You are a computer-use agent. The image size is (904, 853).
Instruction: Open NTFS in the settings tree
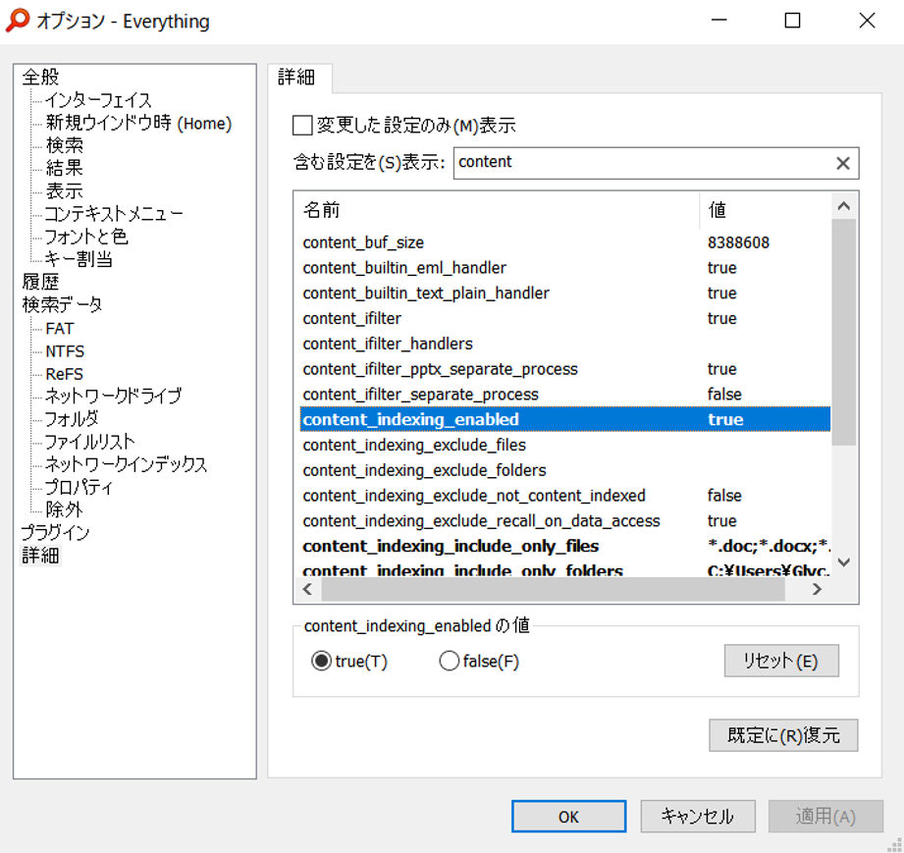pos(65,351)
